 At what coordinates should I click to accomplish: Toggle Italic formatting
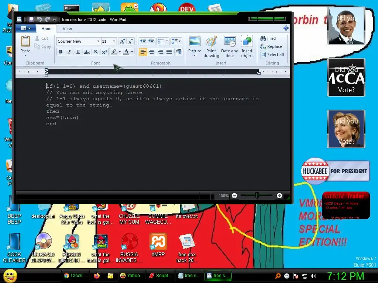[69, 52]
